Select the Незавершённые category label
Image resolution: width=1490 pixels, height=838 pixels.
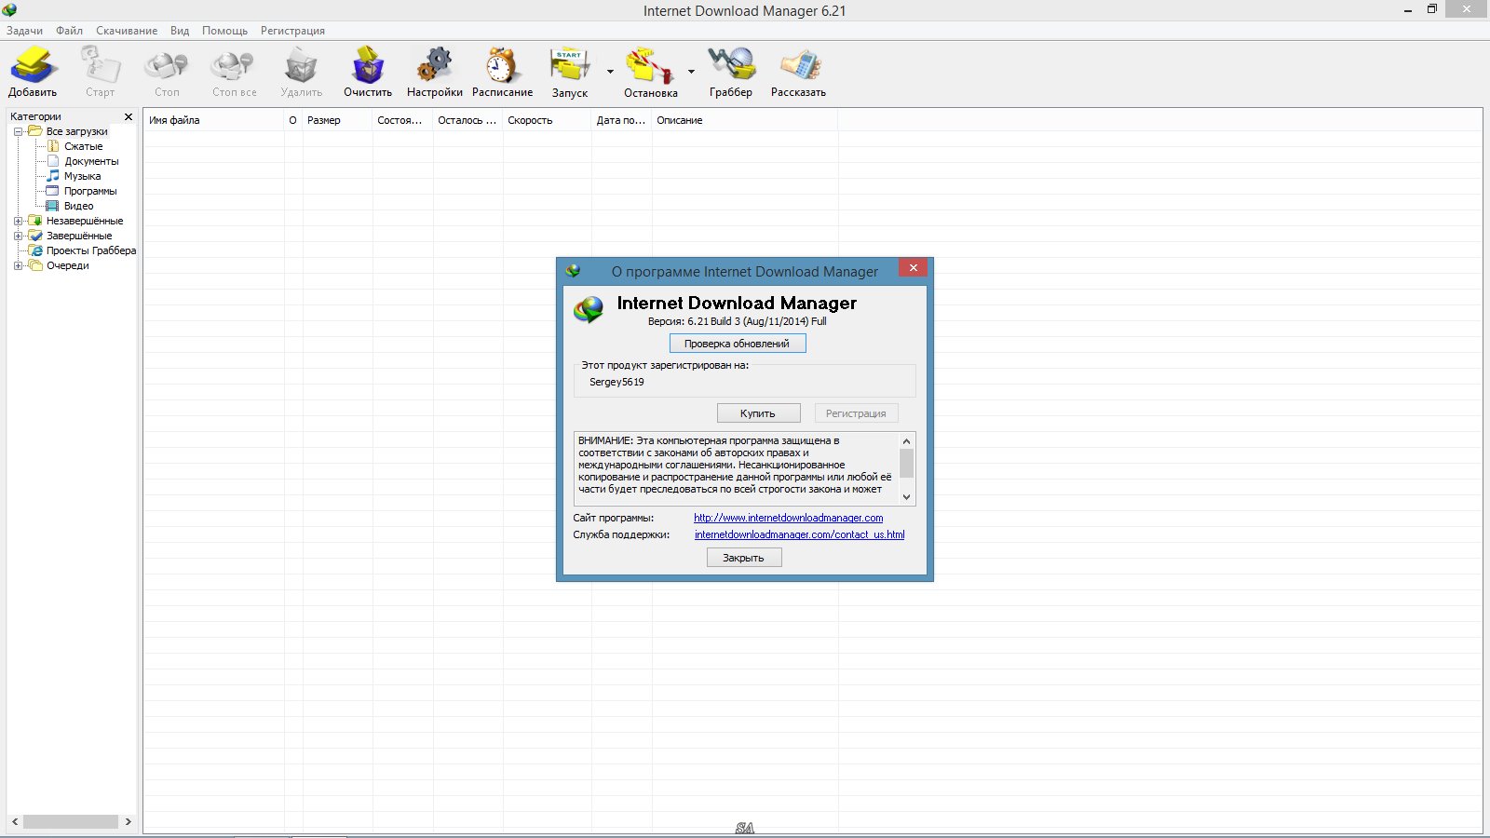[x=85, y=221]
